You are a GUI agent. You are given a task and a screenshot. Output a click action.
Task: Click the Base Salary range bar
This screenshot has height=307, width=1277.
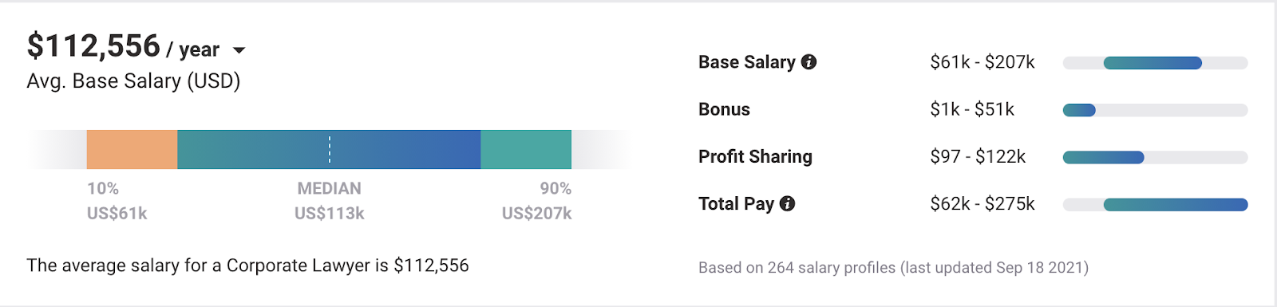[1155, 63]
